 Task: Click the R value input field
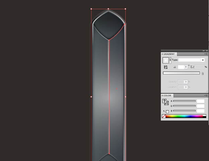[x=201, y=101]
